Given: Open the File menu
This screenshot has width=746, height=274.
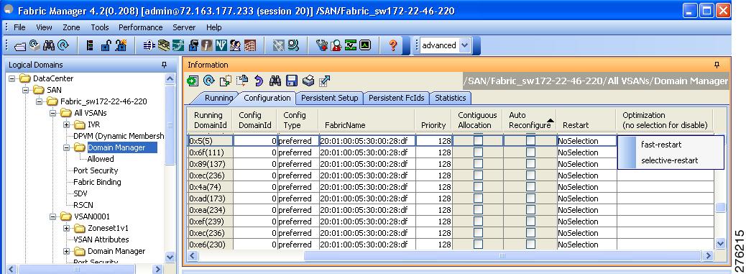Looking at the screenshot, I should [19, 27].
